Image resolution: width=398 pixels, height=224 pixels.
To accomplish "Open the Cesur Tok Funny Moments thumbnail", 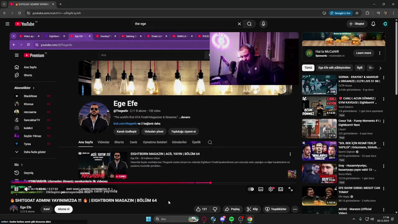I will pos(319,128).
